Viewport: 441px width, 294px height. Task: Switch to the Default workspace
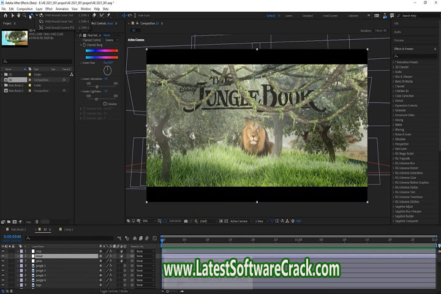coord(271,16)
